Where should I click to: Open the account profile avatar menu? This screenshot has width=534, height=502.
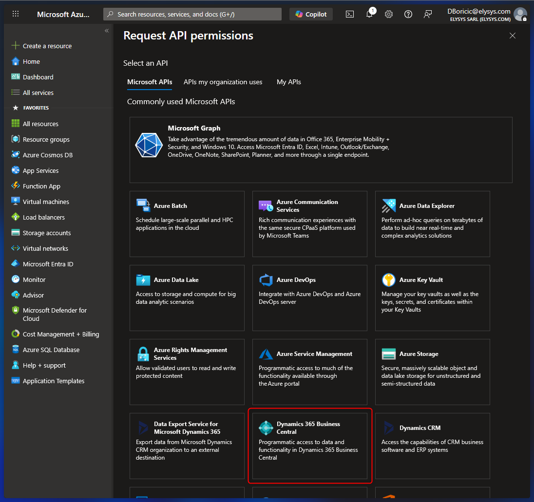point(520,14)
